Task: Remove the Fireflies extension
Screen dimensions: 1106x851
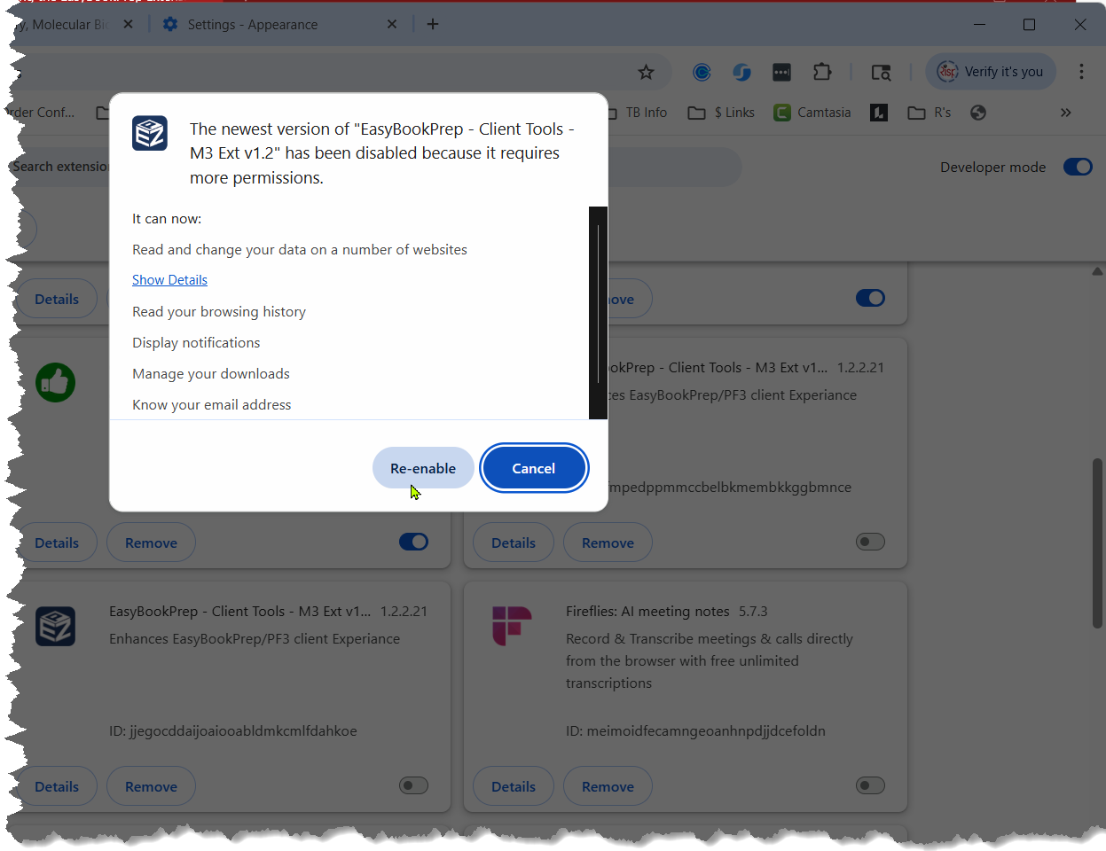Action: tap(608, 786)
